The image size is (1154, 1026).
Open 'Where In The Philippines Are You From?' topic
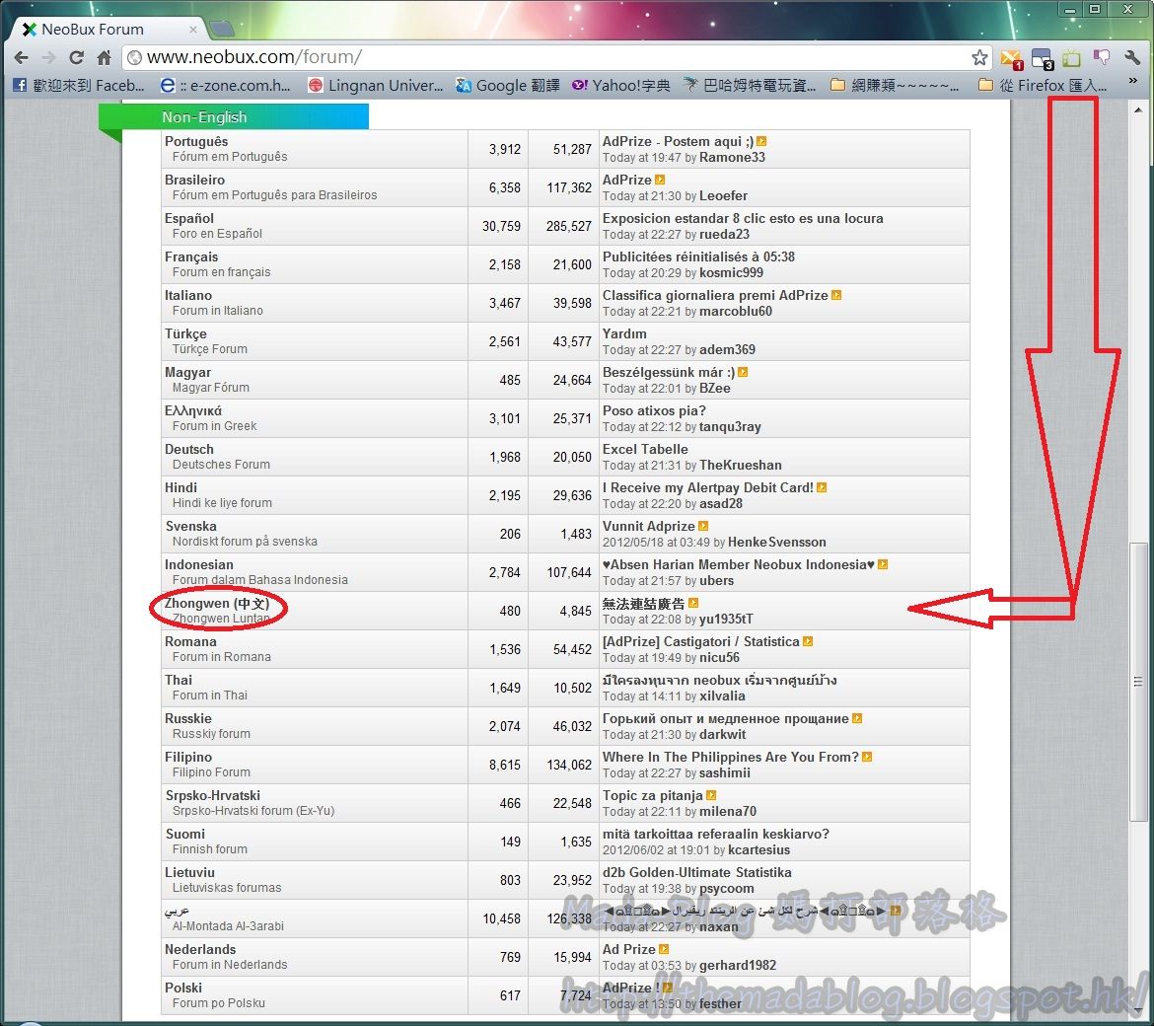(731, 757)
